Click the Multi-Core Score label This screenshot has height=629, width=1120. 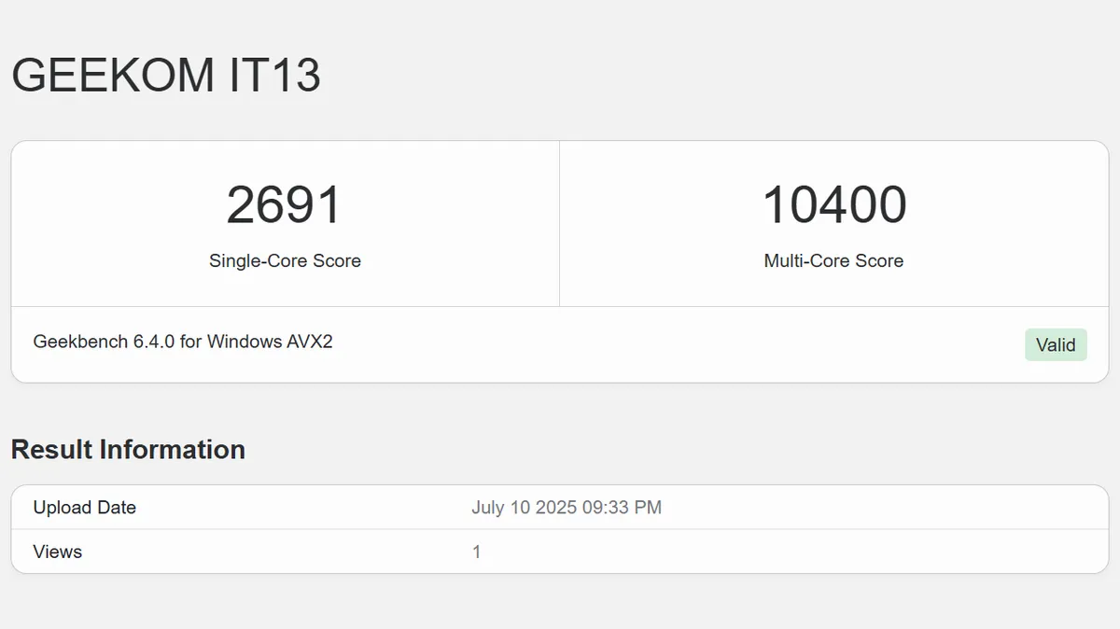[x=833, y=261]
